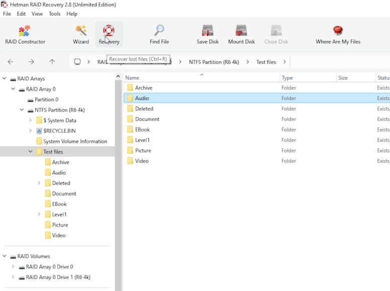The width and height of the screenshot is (390, 291).
Task: Launch the recovery Wizard
Action: pyautogui.click(x=81, y=35)
